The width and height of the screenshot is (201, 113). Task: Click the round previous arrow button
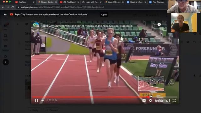(6, 62)
